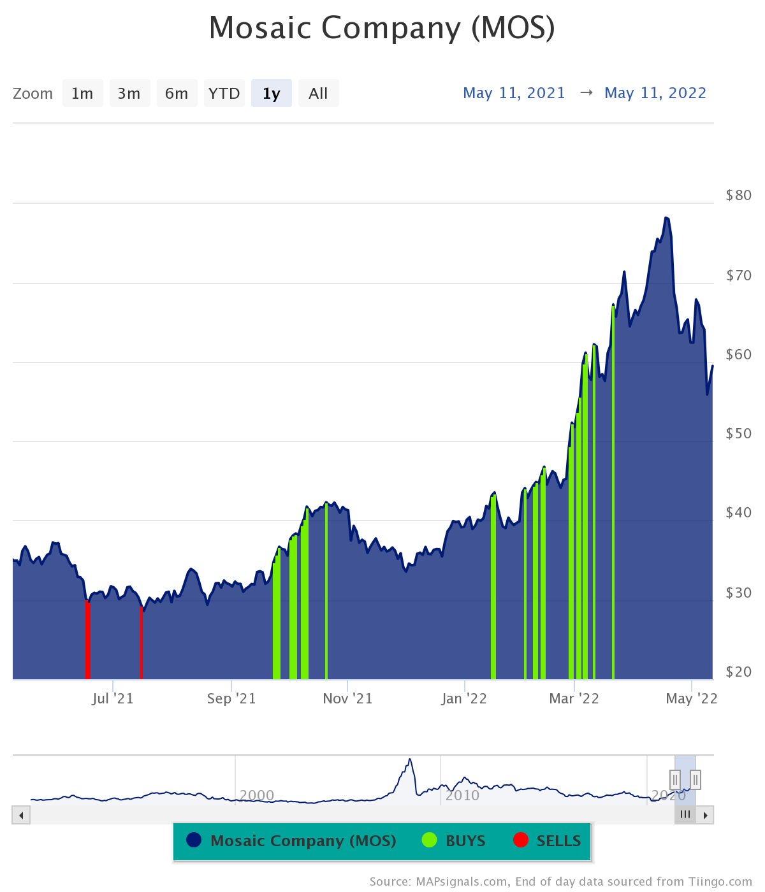The image size is (765, 892).
Task: Toggle the Mosaic Company (MOS) legend series
Action: coord(291,841)
